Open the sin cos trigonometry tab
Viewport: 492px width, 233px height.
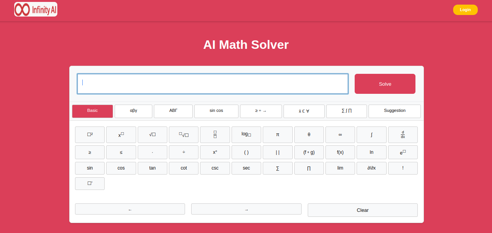click(216, 111)
